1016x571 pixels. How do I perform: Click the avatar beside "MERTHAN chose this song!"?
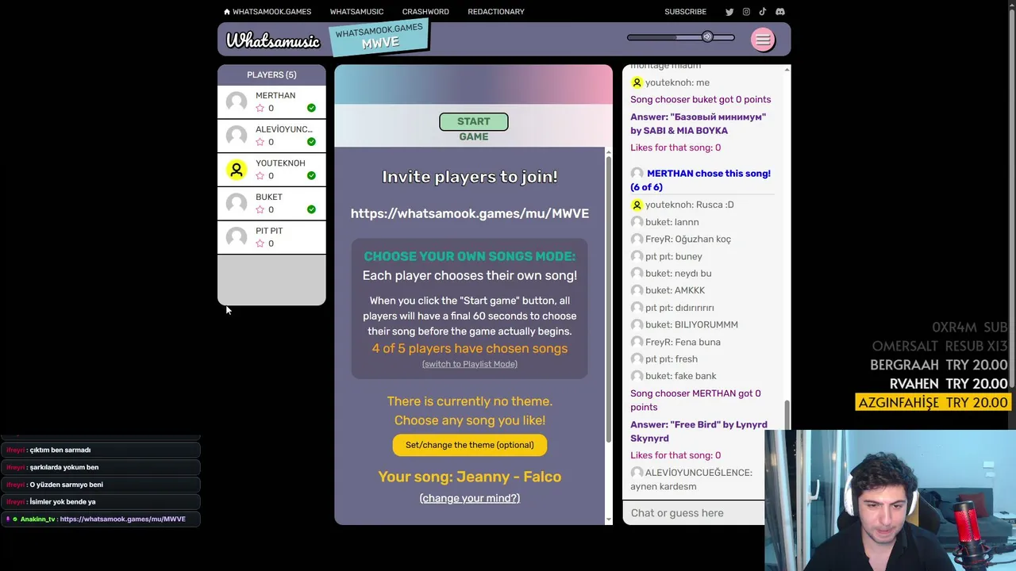[x=637, y=174]
